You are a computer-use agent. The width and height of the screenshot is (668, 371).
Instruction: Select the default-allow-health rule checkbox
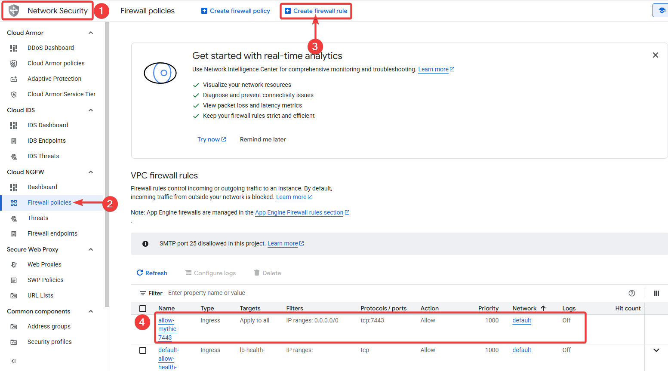click(x=143, y=350)
